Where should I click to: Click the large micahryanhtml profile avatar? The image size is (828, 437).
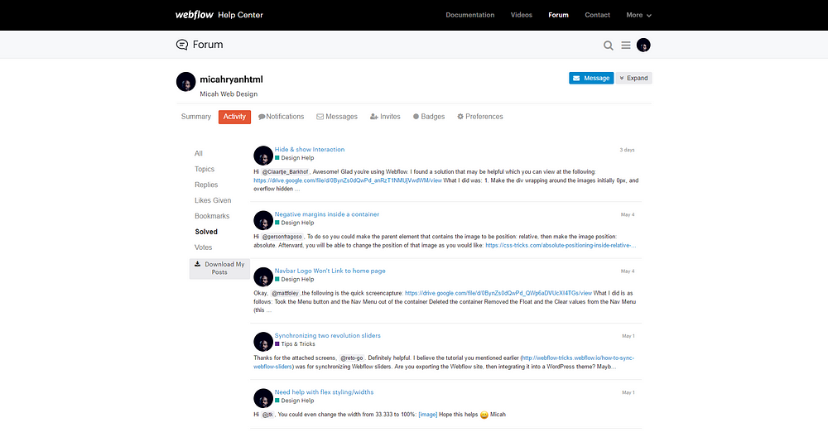[185, 82]
